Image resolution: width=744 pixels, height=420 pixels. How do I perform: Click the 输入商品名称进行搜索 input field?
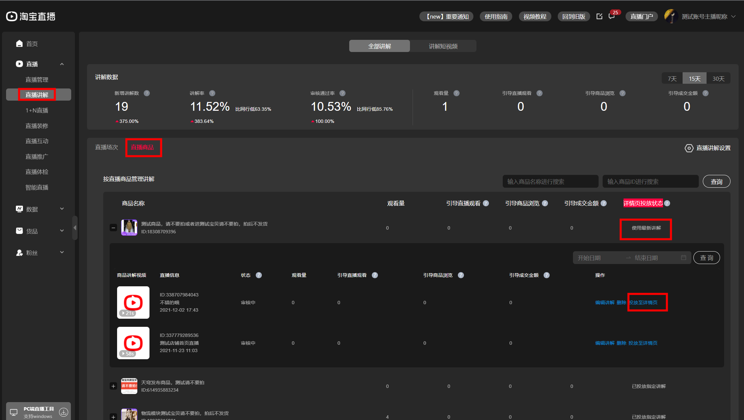click(x=550, y=182)
